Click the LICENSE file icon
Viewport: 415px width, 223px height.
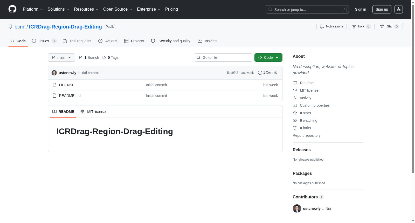(x=54, y=85)
